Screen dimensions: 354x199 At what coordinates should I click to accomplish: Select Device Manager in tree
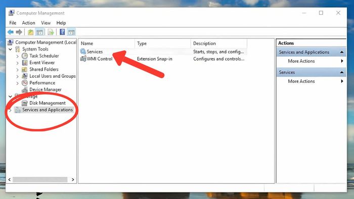coord(46,90)
